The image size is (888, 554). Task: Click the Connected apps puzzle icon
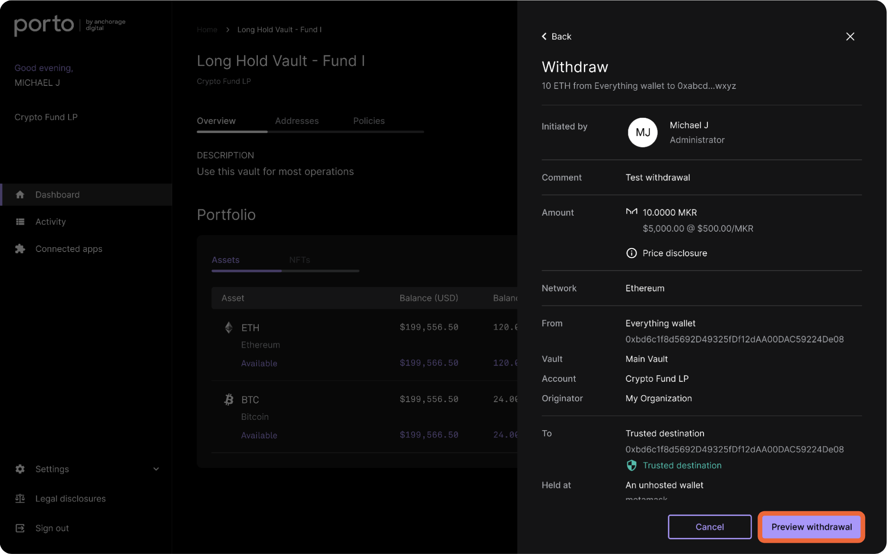pos(20,249)
